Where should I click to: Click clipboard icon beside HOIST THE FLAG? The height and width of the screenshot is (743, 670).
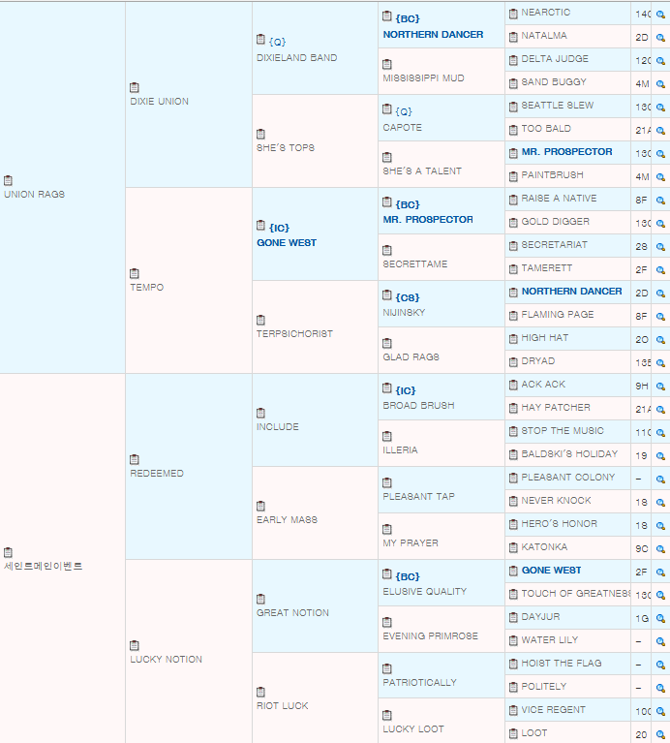513,665
